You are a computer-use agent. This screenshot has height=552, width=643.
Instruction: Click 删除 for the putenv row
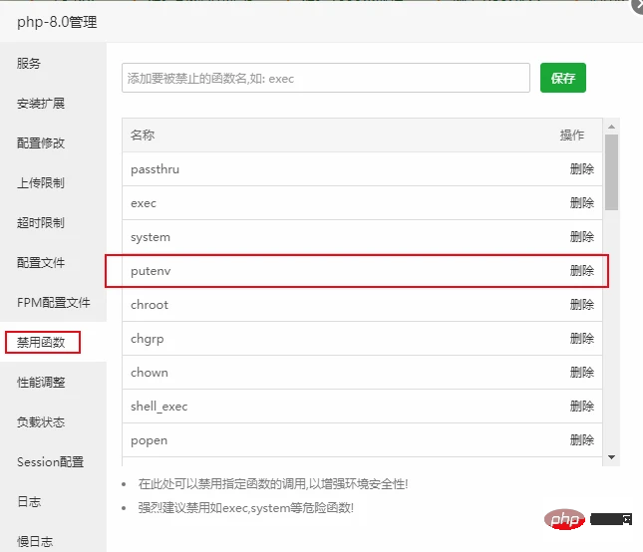click(x=581, y=271)
